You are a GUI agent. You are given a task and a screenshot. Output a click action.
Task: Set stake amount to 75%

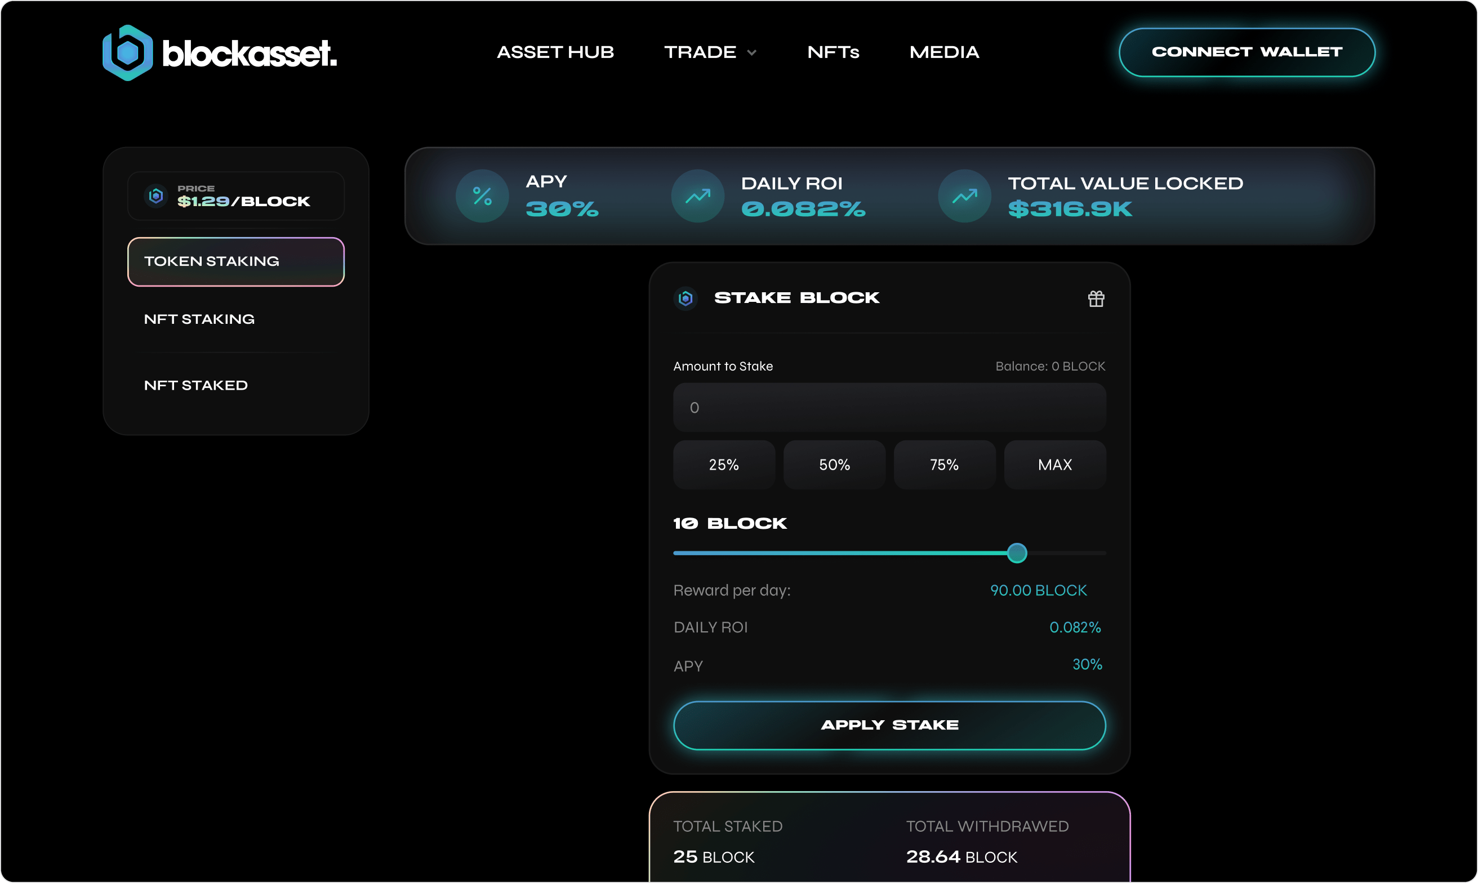coord(944,465)
